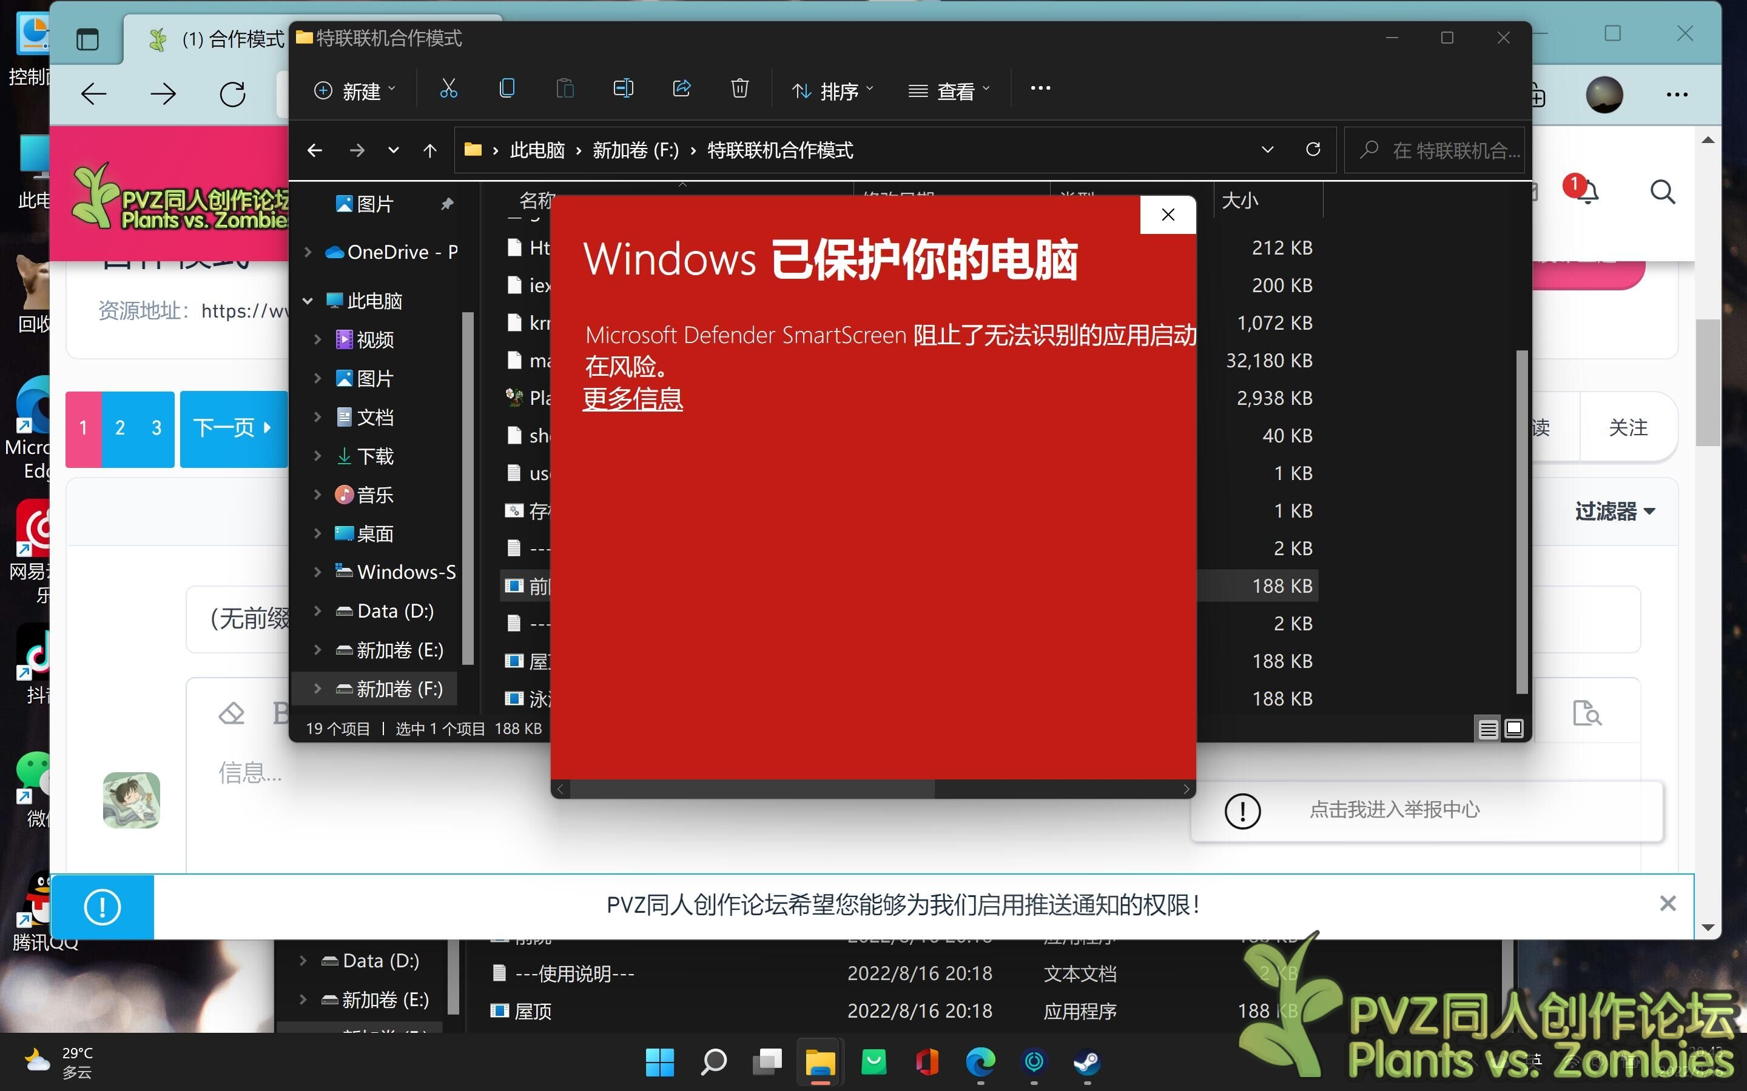Open Microsoft Edge from the taskbar

[980, 1061]
